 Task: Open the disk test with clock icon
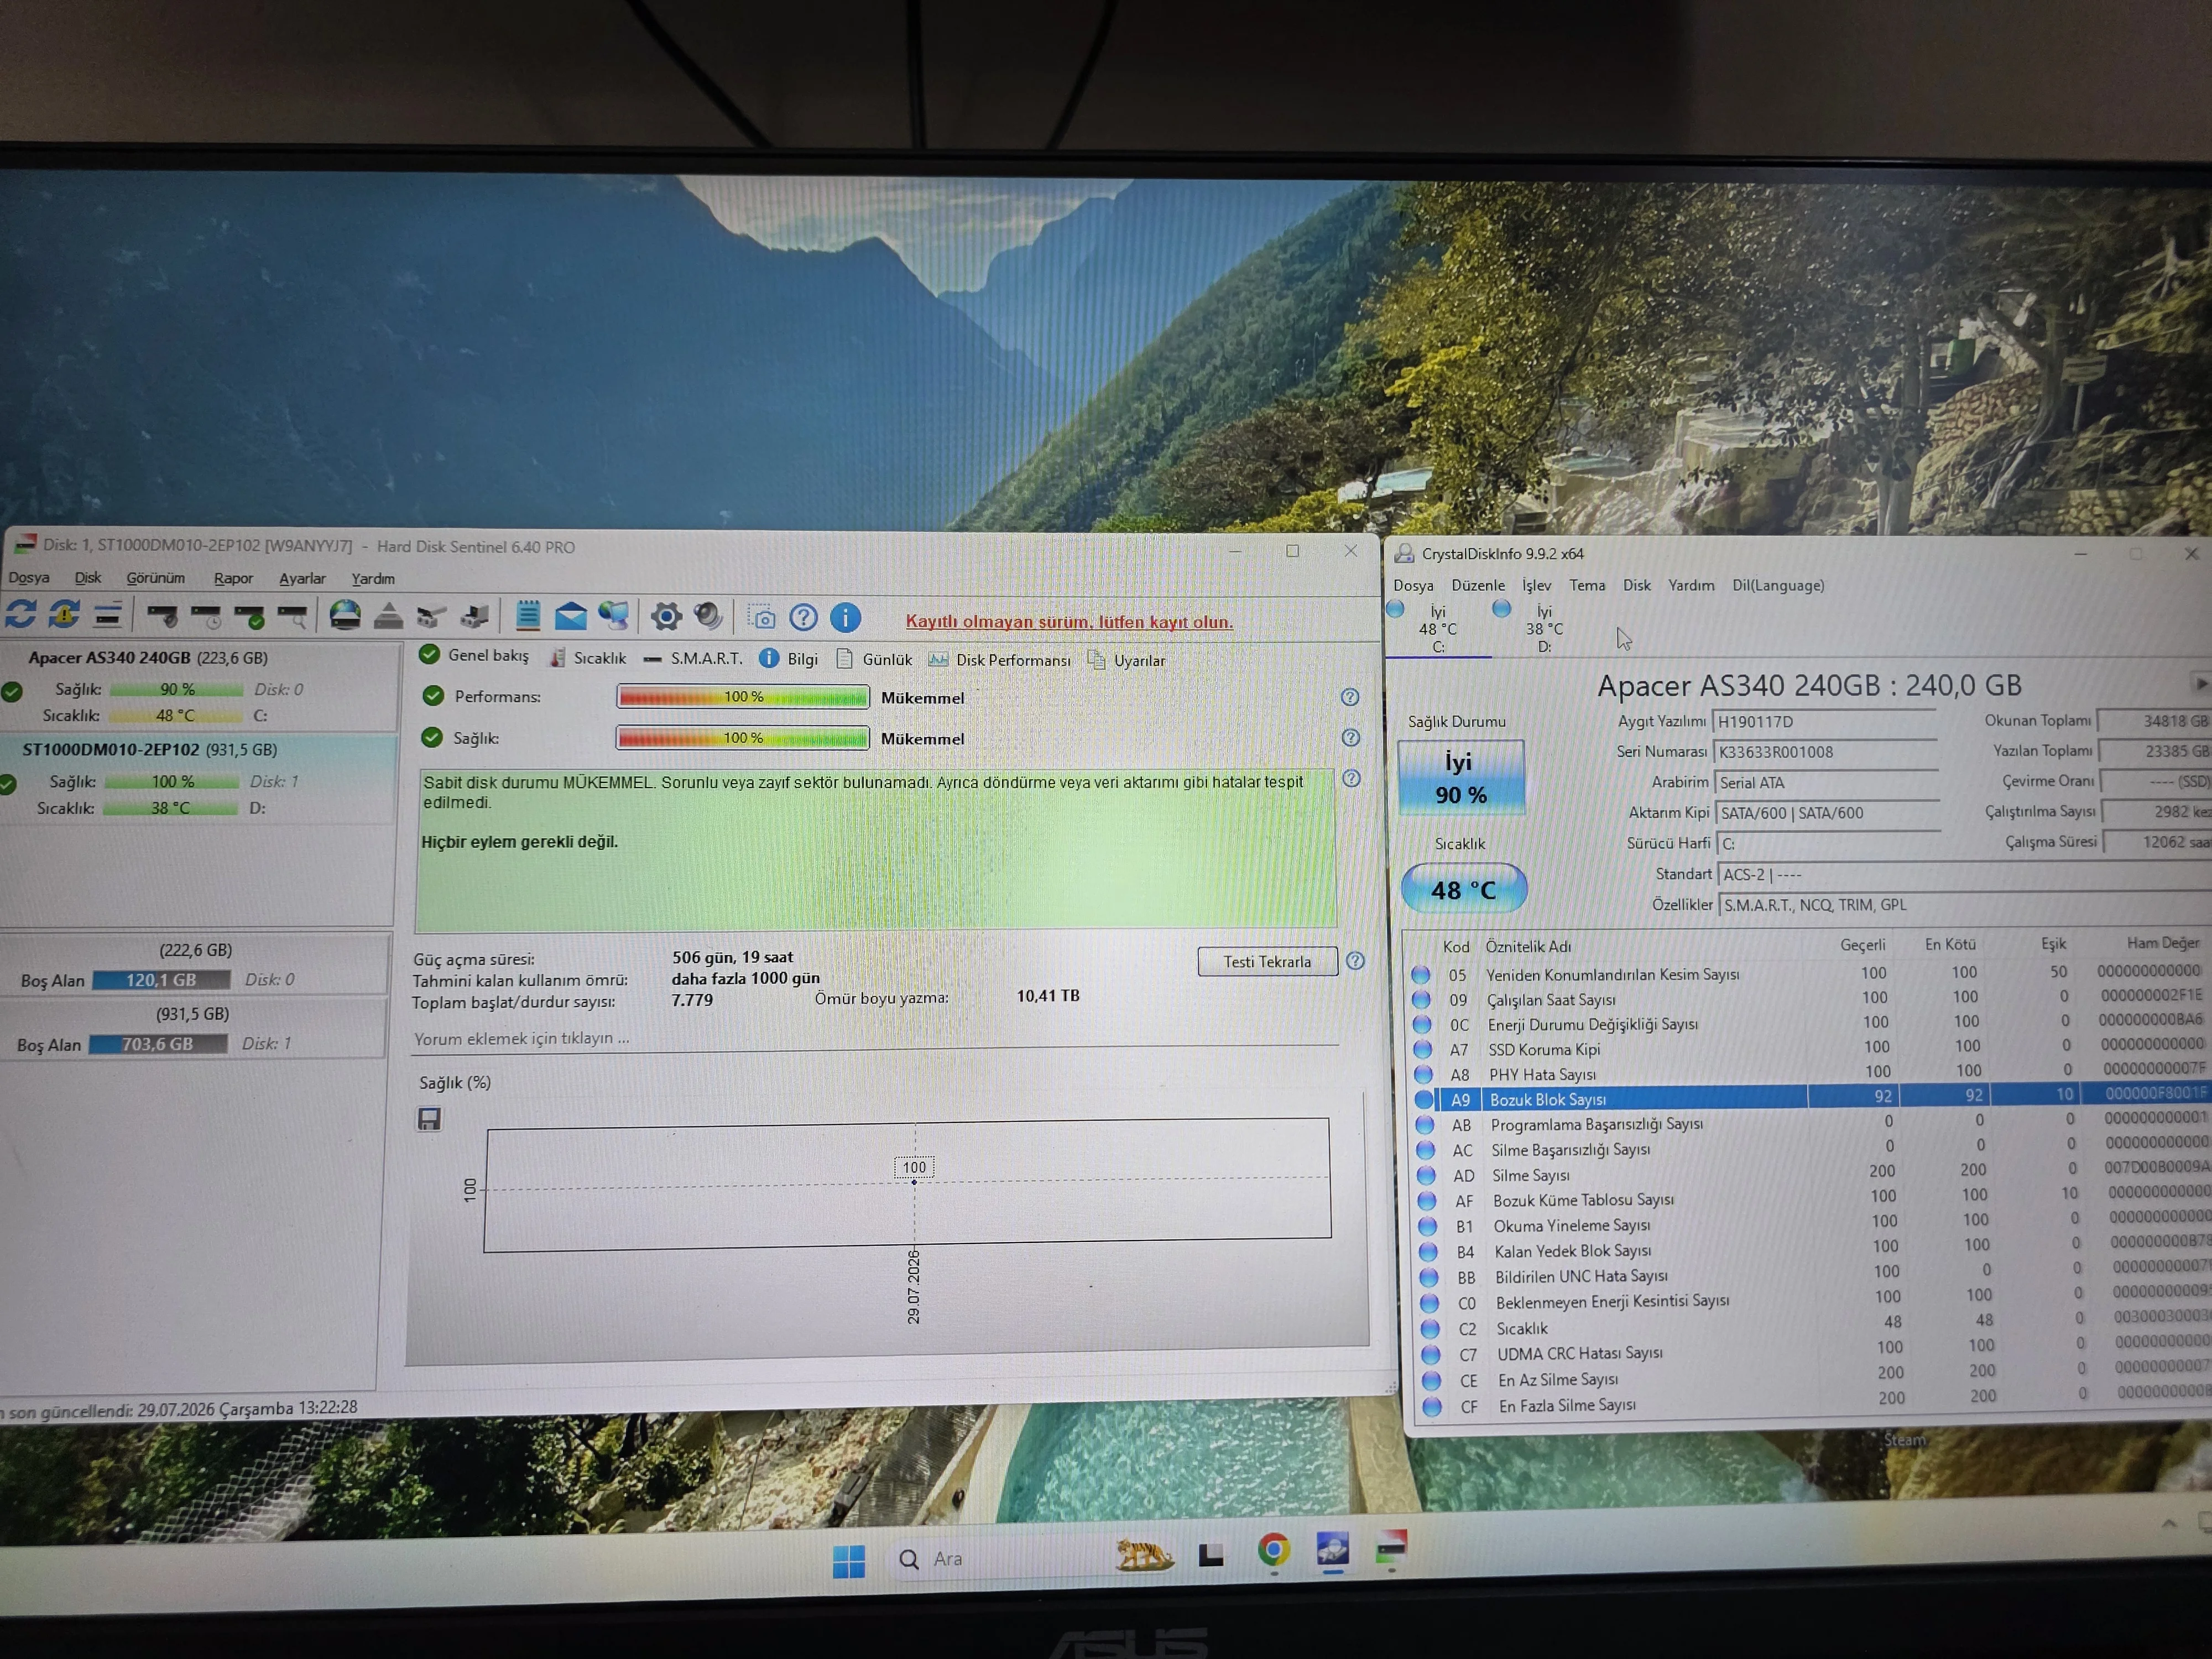tap(206, 616)
